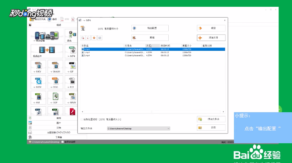292x163 pixels.
Task: Select the -> MP4 format tile
Action: 71,52
